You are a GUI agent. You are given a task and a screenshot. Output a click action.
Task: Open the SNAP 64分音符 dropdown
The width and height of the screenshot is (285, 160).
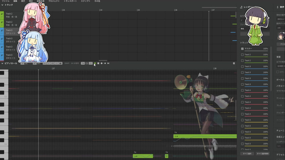point(72,63)
